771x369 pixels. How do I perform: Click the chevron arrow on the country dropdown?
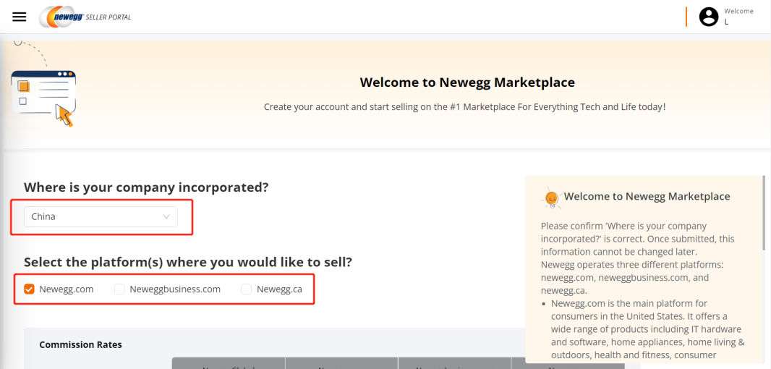tap(166, 216)
